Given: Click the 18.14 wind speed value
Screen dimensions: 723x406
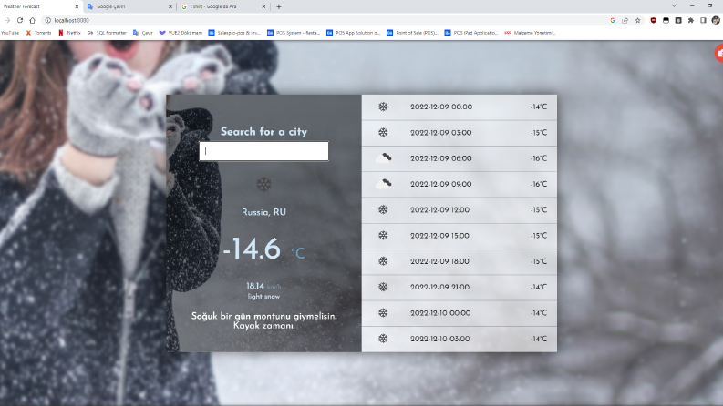Looking at the screenshot, I should (255, 286).
